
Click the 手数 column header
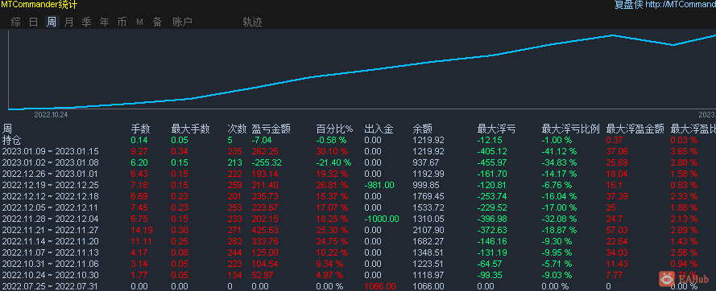pos(140,129)
